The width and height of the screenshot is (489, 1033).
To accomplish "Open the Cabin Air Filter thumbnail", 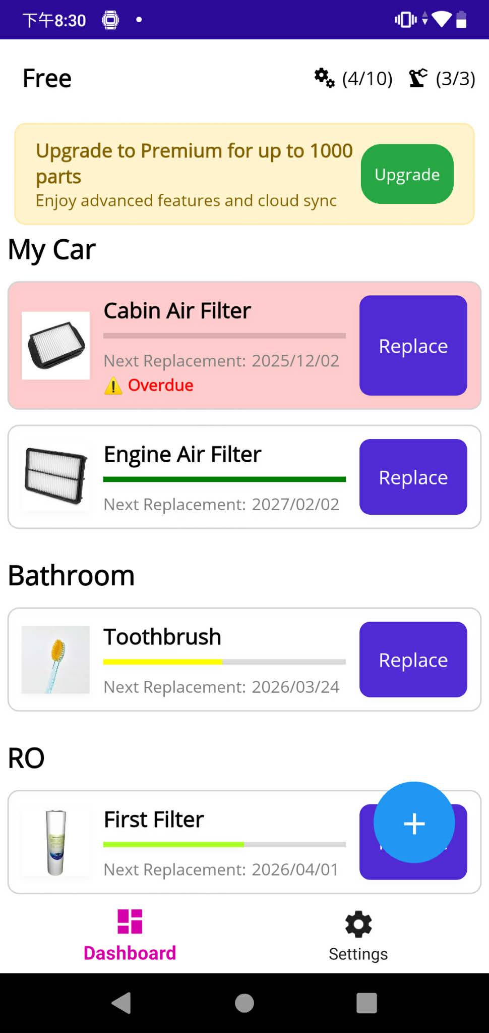I will 55,346.
